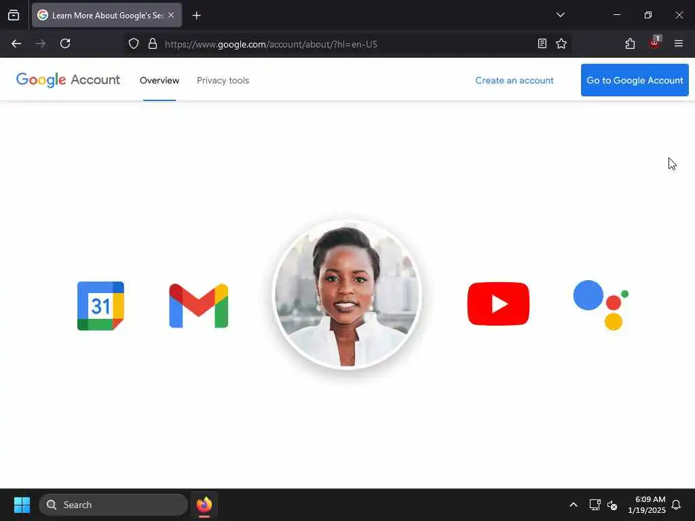
Task: Select the Overview tab
Action: 159,80
